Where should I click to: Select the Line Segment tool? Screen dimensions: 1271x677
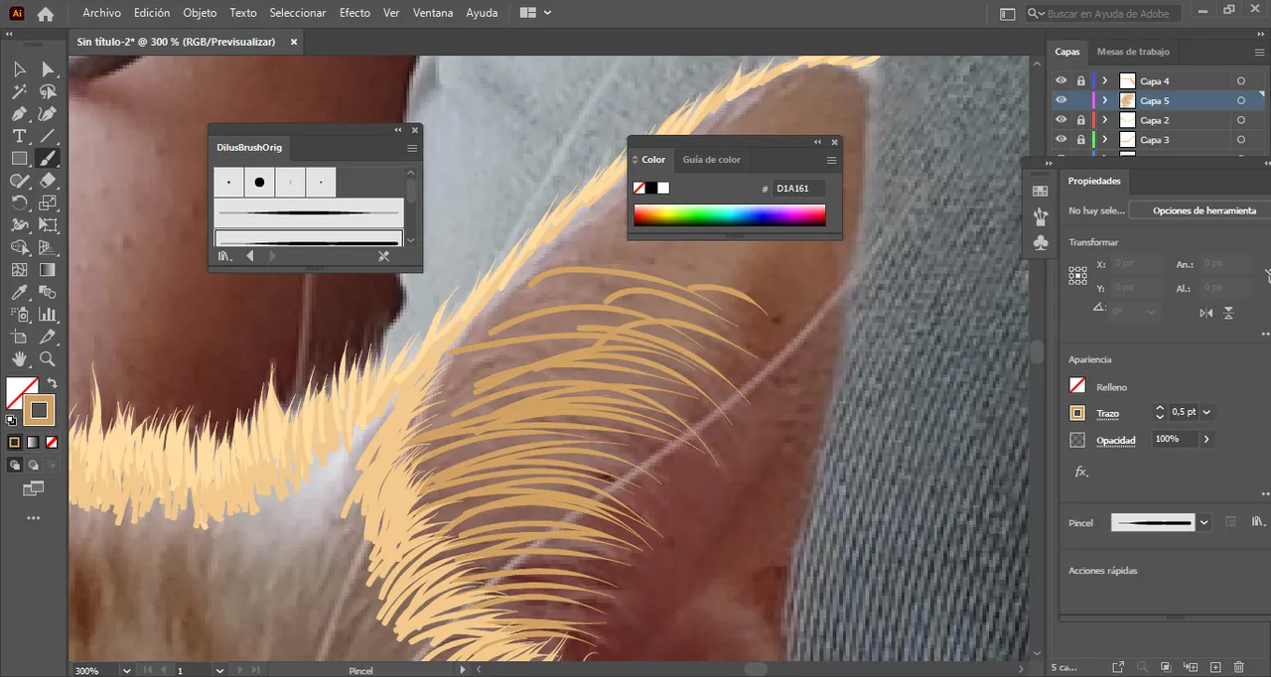[x=47, y=136]
